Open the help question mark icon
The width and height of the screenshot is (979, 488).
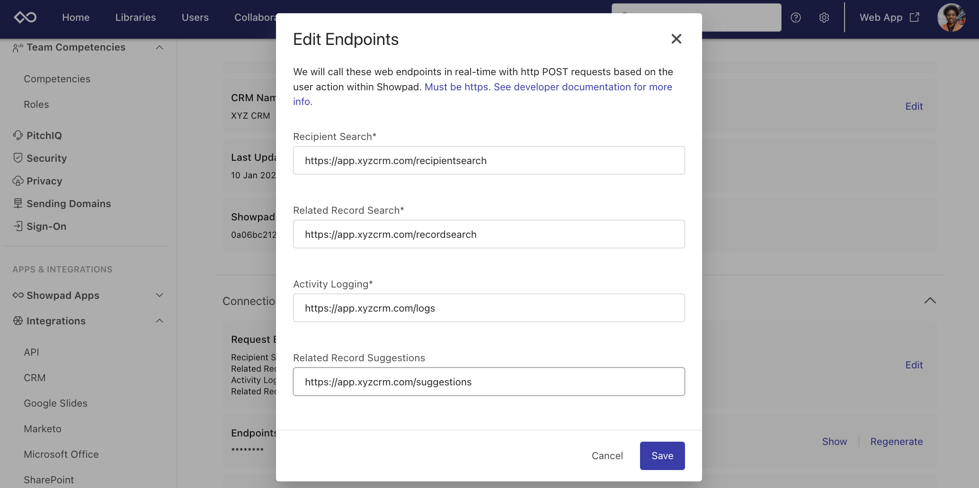(796, 17)
